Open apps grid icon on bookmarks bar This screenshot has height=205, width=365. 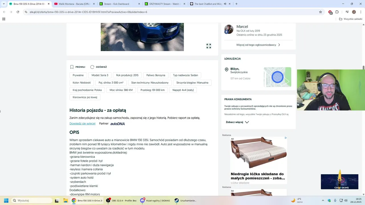click(x=4, y=19)
